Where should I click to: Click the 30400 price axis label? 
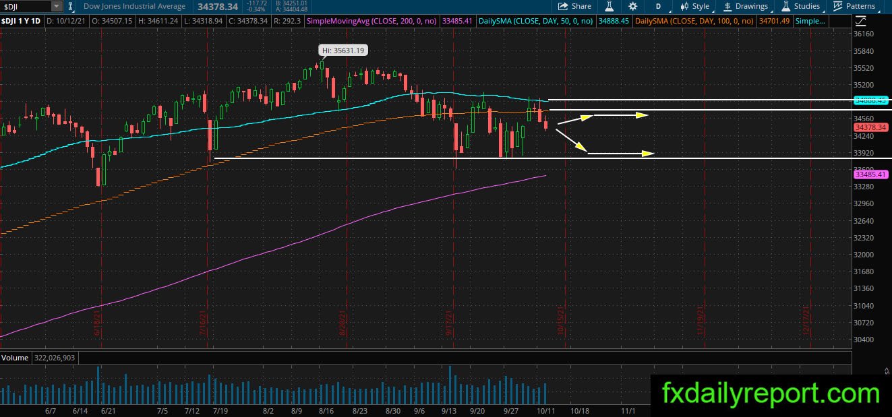tap(864, 339)
